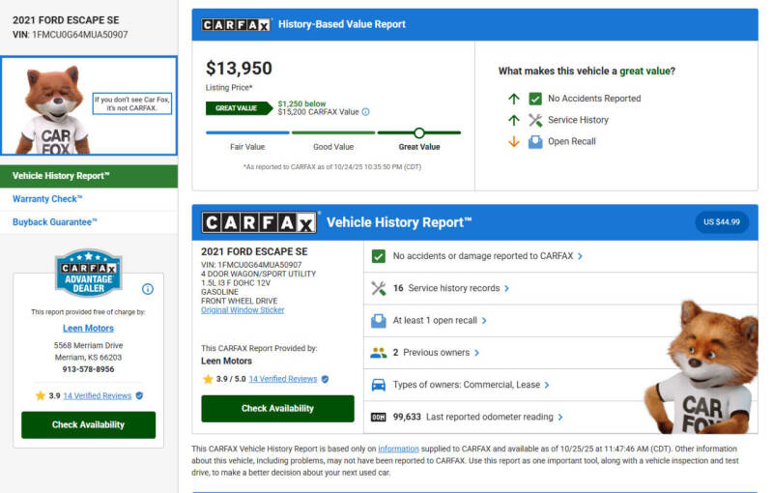Click the info icon beside CARFAX Value
Image resolution: width=773 pixels, height=493 pixels.
(365, 112)
